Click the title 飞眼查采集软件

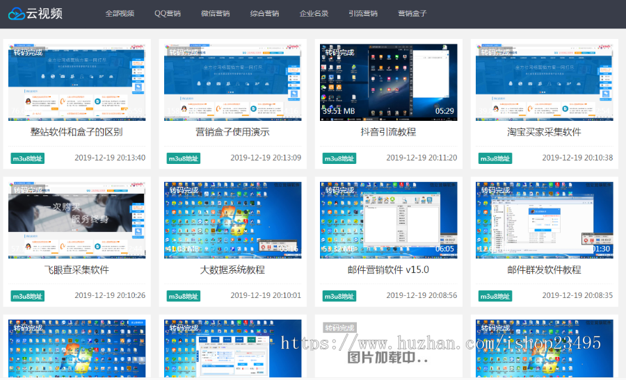77,270
